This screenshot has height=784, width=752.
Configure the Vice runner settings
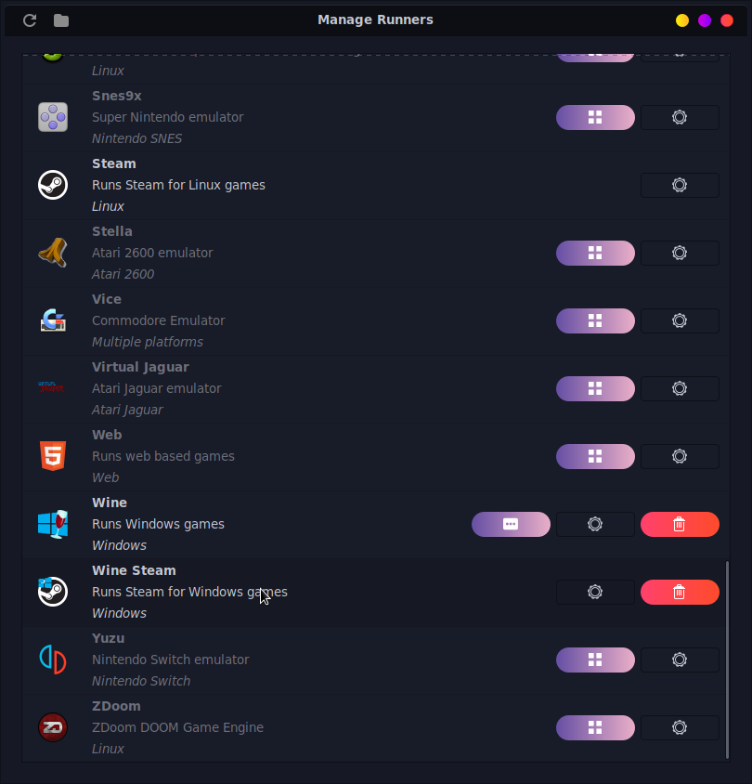680,320
